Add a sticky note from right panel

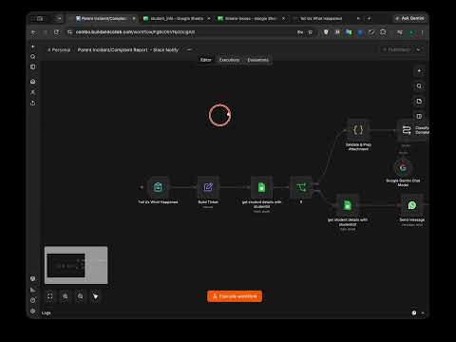point(419,102)
